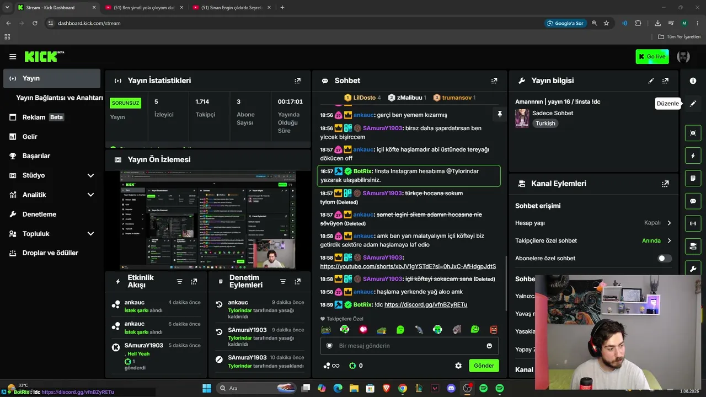
Task: Open the YouTube shorts link in chat
Action: (x=408, y=266)
